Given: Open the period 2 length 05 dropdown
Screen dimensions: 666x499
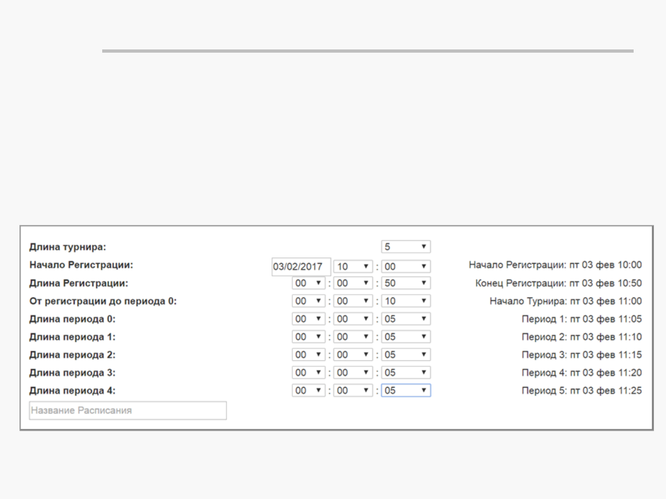Looking at the screenshot, I should (406, 355).
